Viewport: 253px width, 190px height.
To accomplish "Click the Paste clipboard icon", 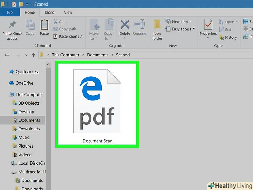I will pos(44,25).
